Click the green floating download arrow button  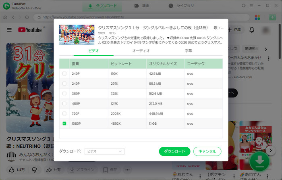coord(260,161)
